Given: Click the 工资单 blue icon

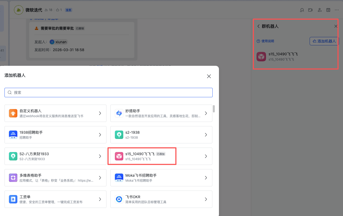Looking at the screenshot, I should [x=13, y=199].
